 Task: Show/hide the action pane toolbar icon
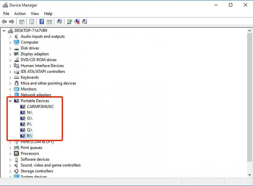49,22
